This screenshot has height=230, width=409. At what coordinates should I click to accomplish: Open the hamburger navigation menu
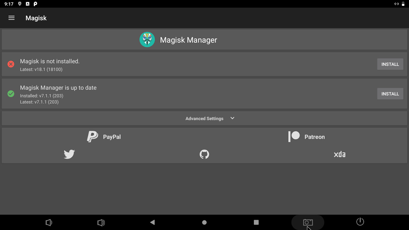[12, 18]
